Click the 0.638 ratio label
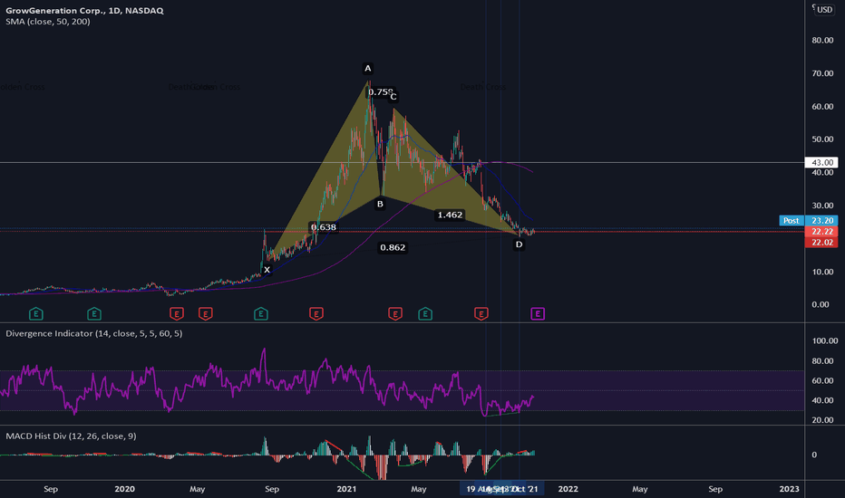Viewport: 845px width, 498px height. [324, 227]
